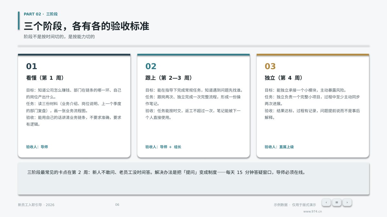This screenshot has width=387, height=217.
Task: Advance with the next slide arrow
Action: tap(347, 202)
